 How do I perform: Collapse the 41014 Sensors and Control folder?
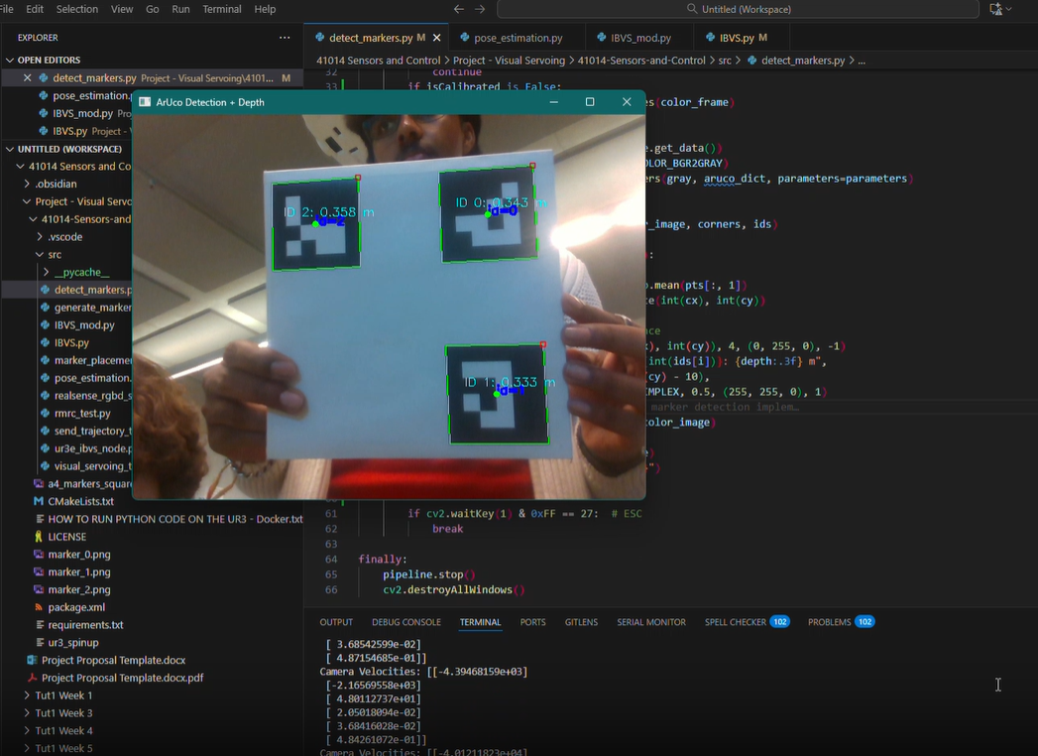(x=21, y=167)
